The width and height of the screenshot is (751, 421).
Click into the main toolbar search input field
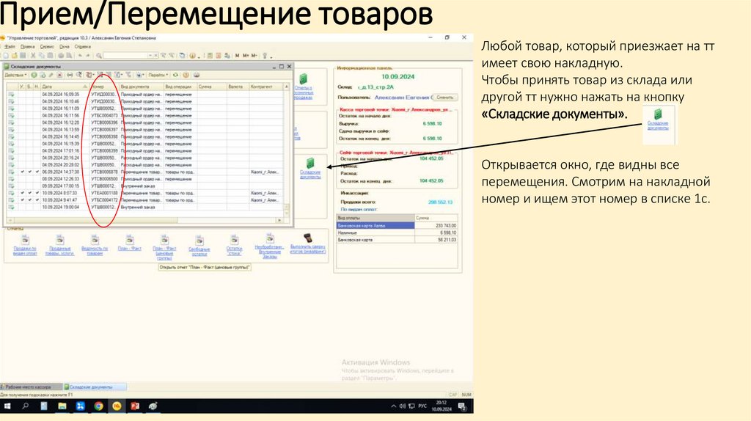coord(125,56)
